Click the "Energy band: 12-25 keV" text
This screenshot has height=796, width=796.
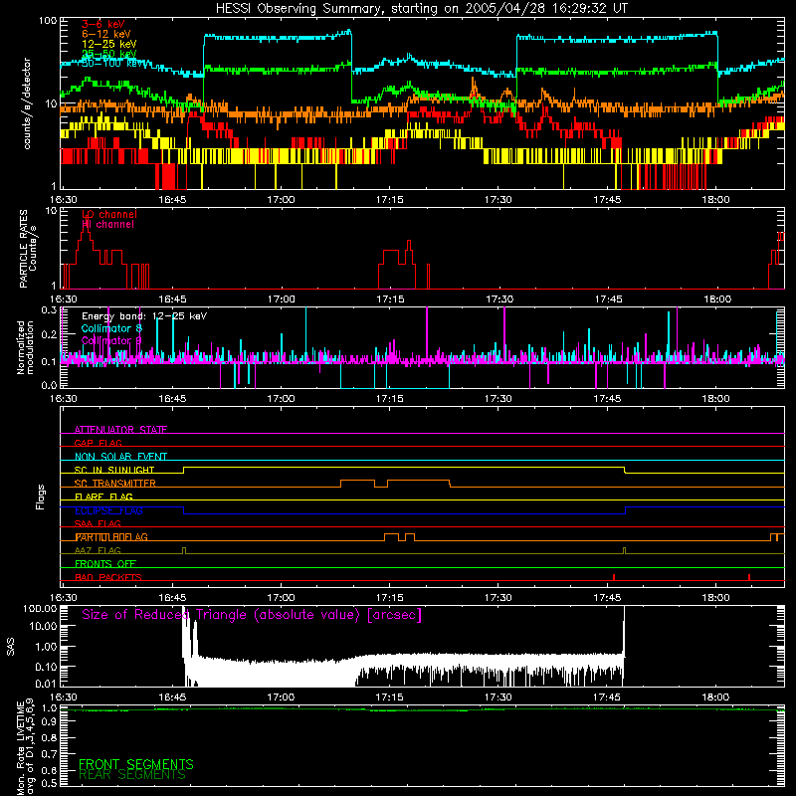(144, 316)
